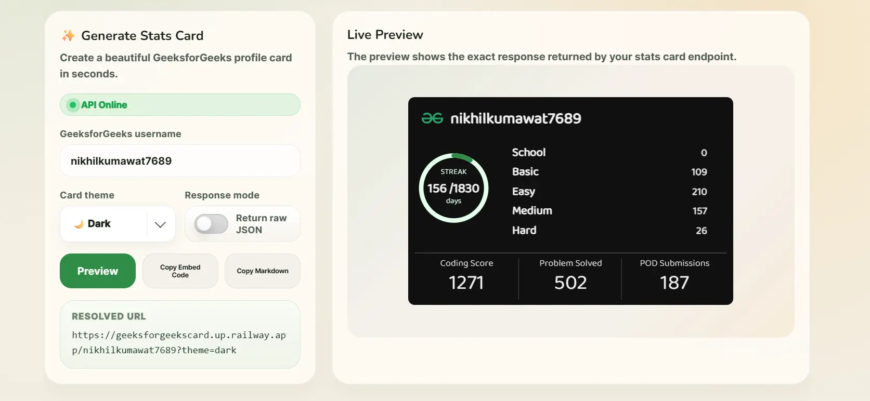Click the Response mode label
The width and height of the screenshot is (870, 401).
tap(222, 195)
